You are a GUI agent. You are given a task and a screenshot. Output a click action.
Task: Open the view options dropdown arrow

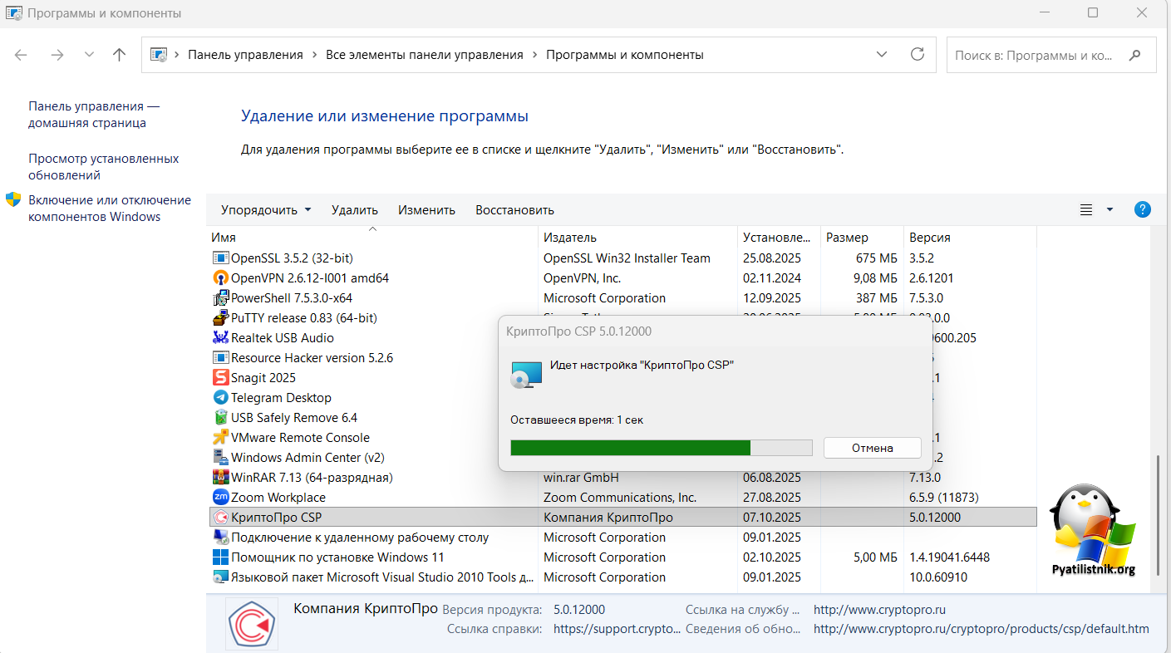(x=1109, y=210)
